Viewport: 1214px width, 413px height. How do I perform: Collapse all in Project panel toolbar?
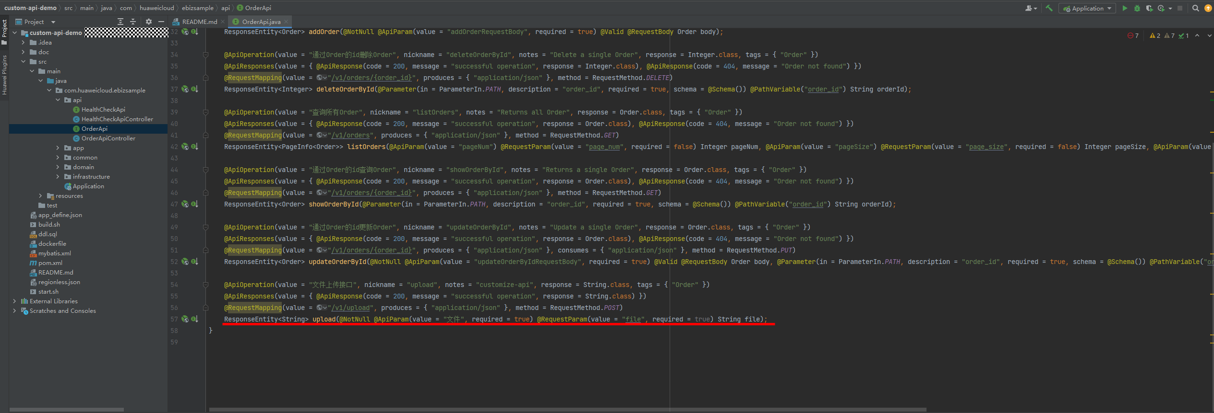133,22
